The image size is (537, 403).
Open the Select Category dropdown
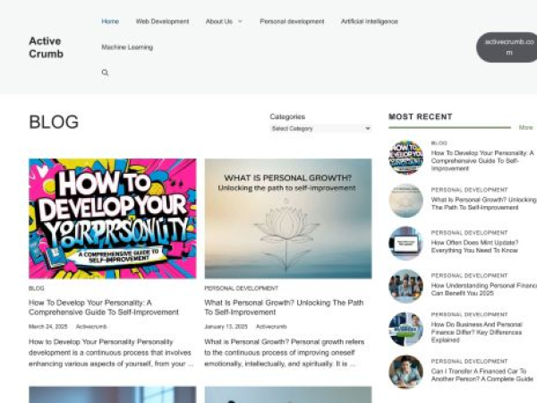coord(321,128)
